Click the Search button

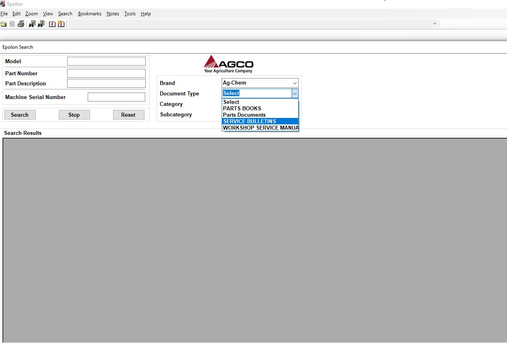coord(20,115)
